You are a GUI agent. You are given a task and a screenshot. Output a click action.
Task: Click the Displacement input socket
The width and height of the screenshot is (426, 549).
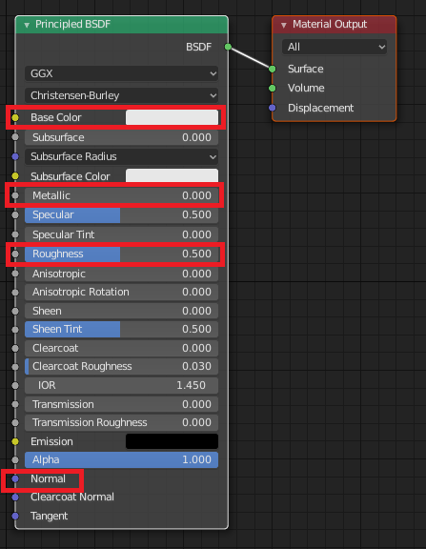[x=273, y=108]
